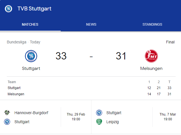
Task: Click the Final match status
Action: (x=170, y=42)
